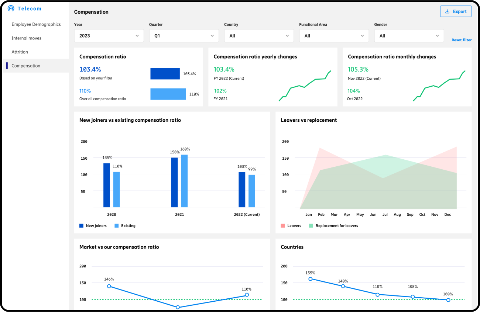Expand the Functional Area dropdown
This screenshot has width=480, height=312.
point(334,36)
